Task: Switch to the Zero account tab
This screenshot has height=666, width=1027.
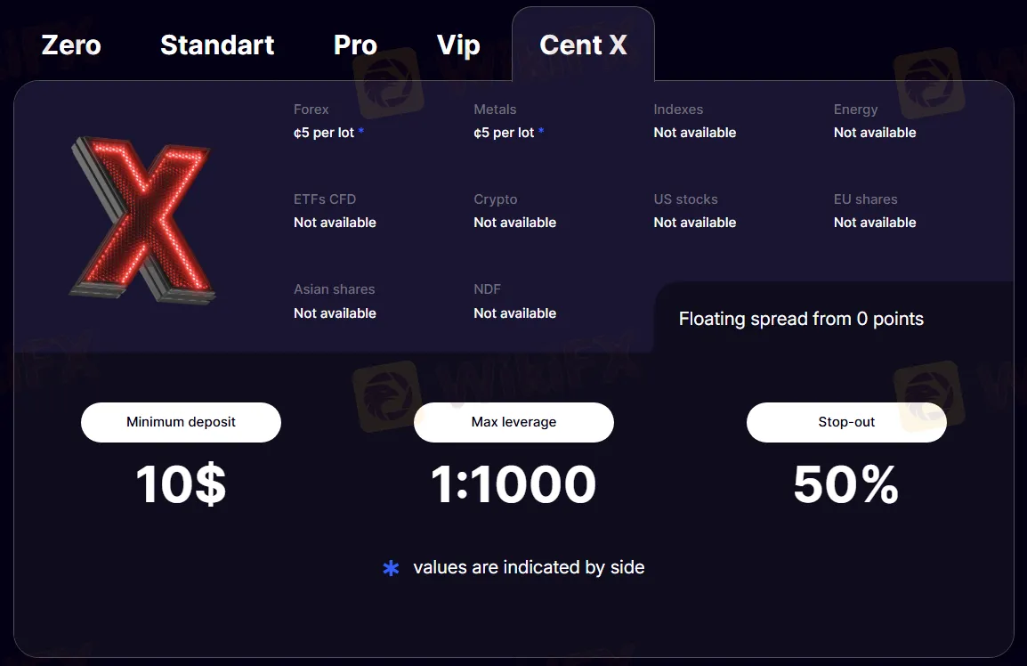Action: 71,45
